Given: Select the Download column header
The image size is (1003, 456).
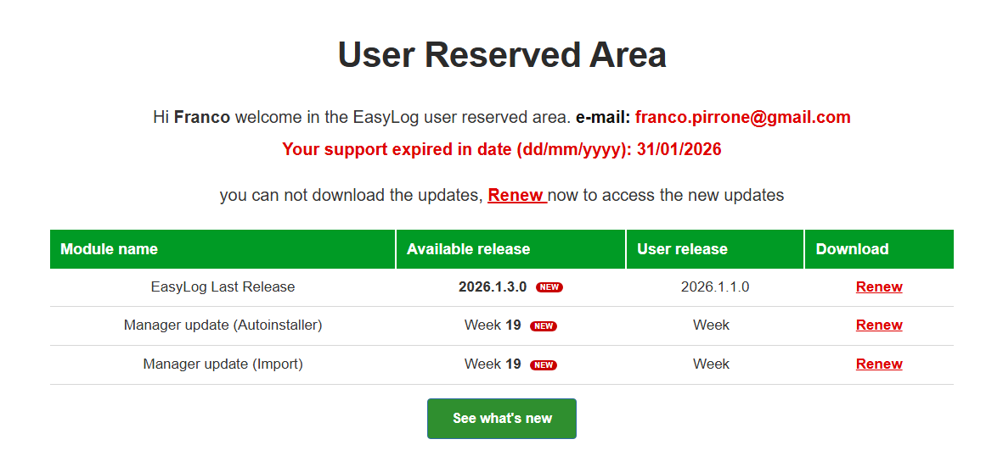Looking at the screenshot, I should point(879,249).
